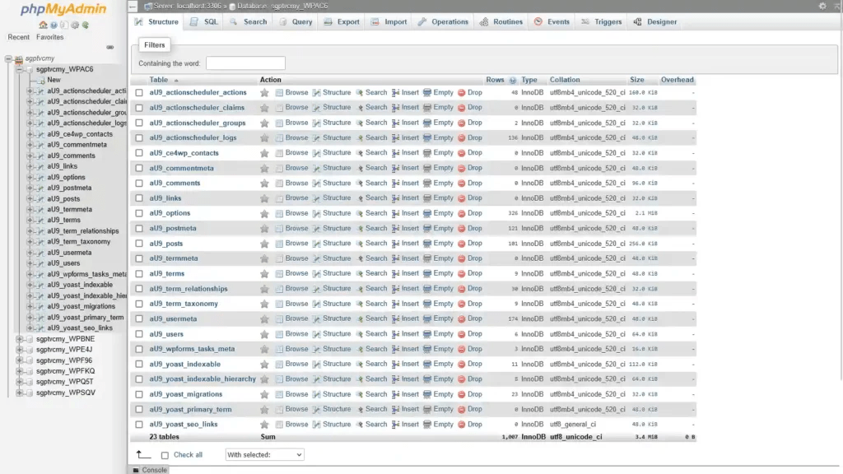
Task: Open the Operations tab
Action: (x=444, y=22)
